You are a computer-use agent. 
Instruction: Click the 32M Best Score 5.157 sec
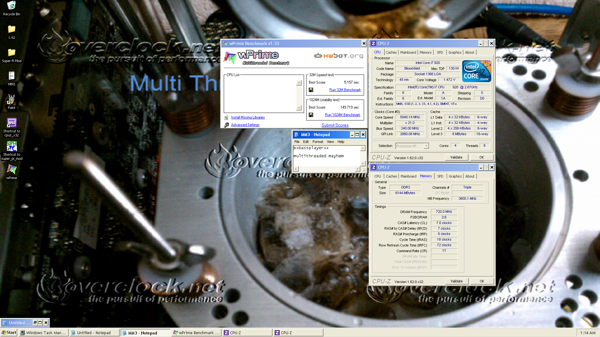pos(351,82)
